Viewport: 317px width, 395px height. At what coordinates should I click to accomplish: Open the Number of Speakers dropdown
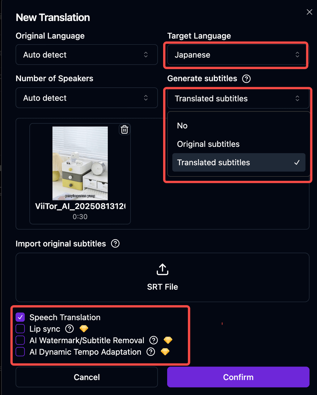87,98
